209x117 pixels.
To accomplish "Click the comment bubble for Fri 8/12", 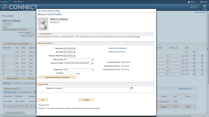I will click(4, 59).
